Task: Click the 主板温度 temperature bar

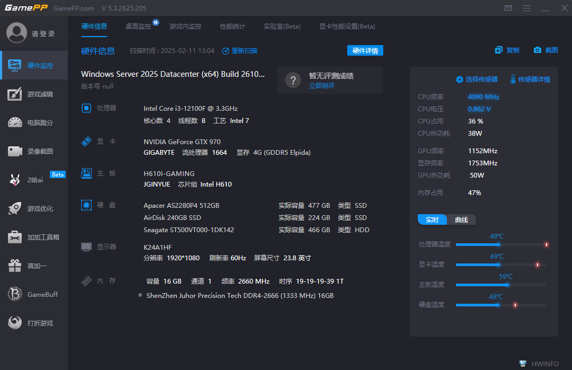Action: click(501, 285)
